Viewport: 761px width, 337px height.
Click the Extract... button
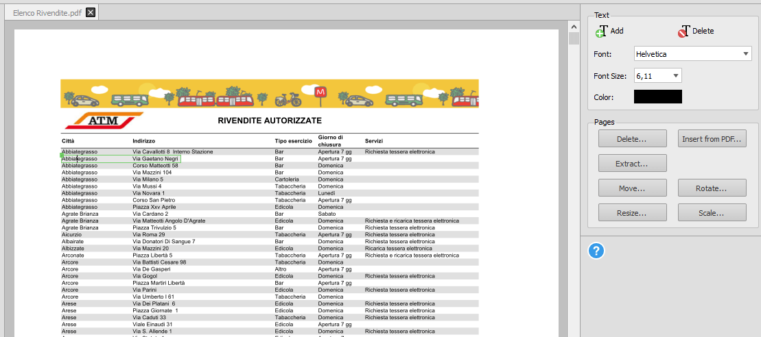point(633,163)
